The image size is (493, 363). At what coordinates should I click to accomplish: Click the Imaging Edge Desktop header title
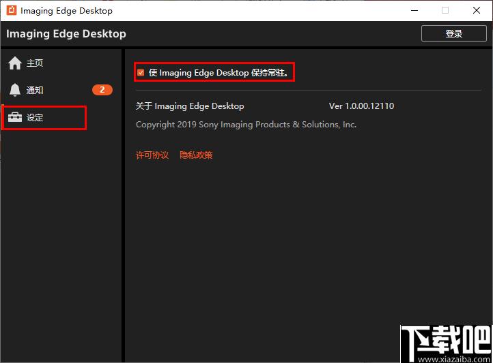[66, 34]
